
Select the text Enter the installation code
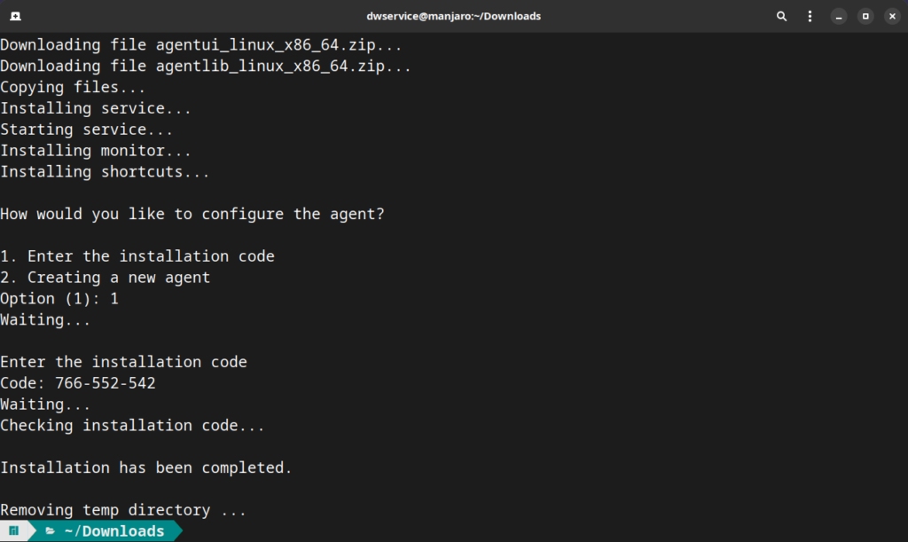pos(123,361)
